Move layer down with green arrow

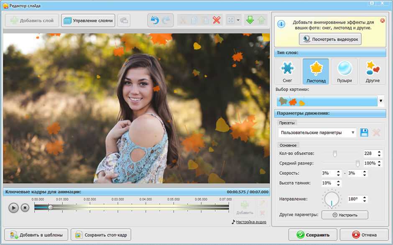point(250,20)
